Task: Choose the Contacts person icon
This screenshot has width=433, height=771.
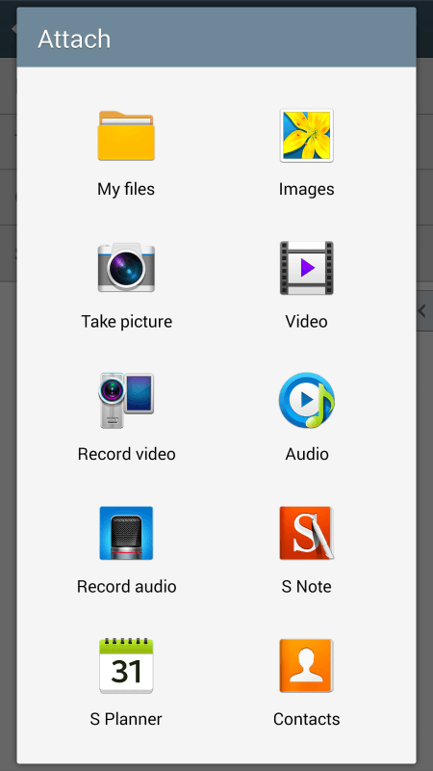Action: (x=306, y=665)
